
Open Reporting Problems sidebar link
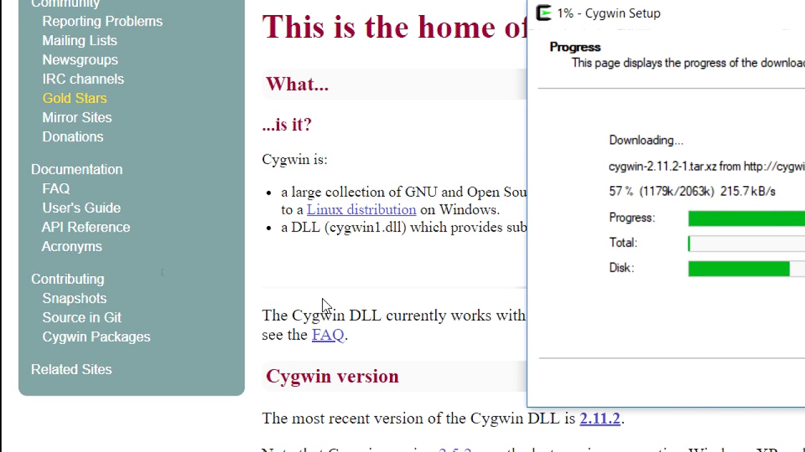click(103, 21)
